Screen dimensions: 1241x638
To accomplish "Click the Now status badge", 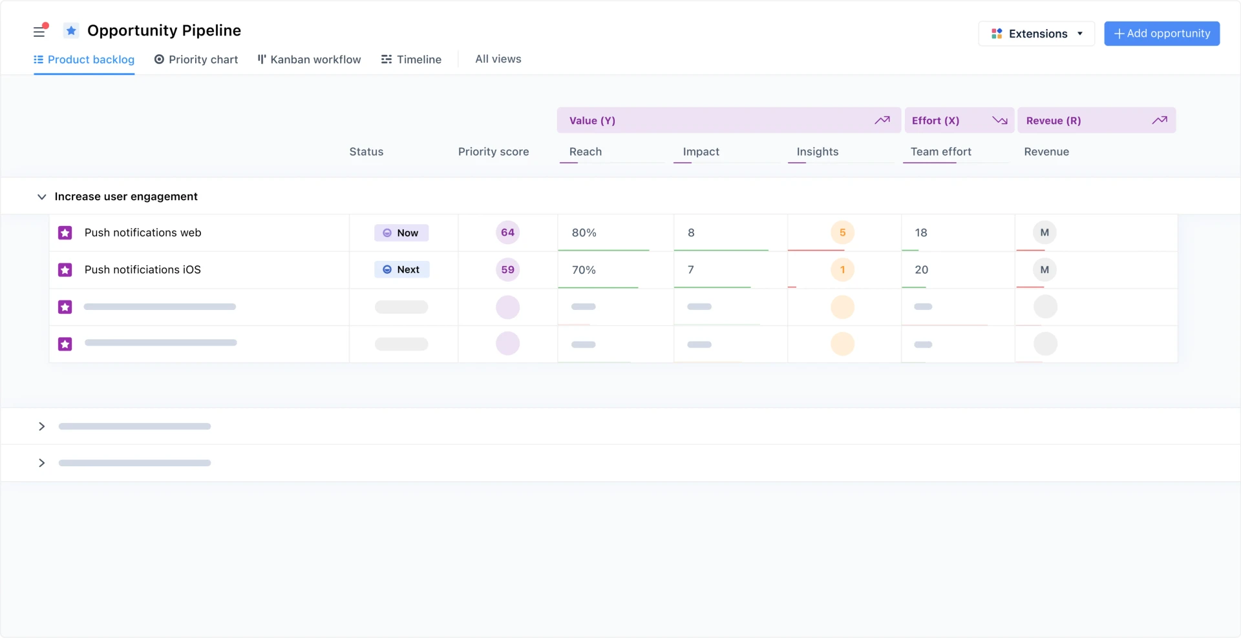I will (401, 232).
